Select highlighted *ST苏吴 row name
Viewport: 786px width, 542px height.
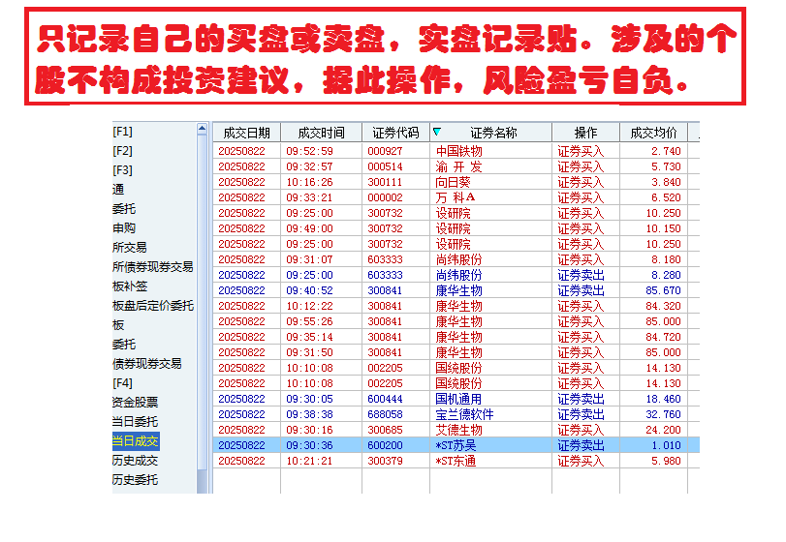(456, 446)
